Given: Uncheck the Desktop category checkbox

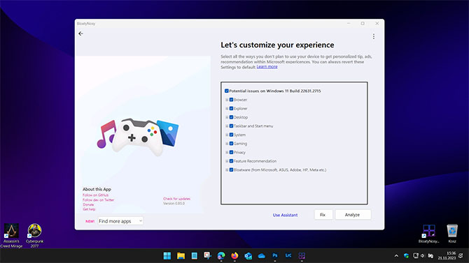Looking at the screenshot, I should pyautogui.click(x=231, y=117).
